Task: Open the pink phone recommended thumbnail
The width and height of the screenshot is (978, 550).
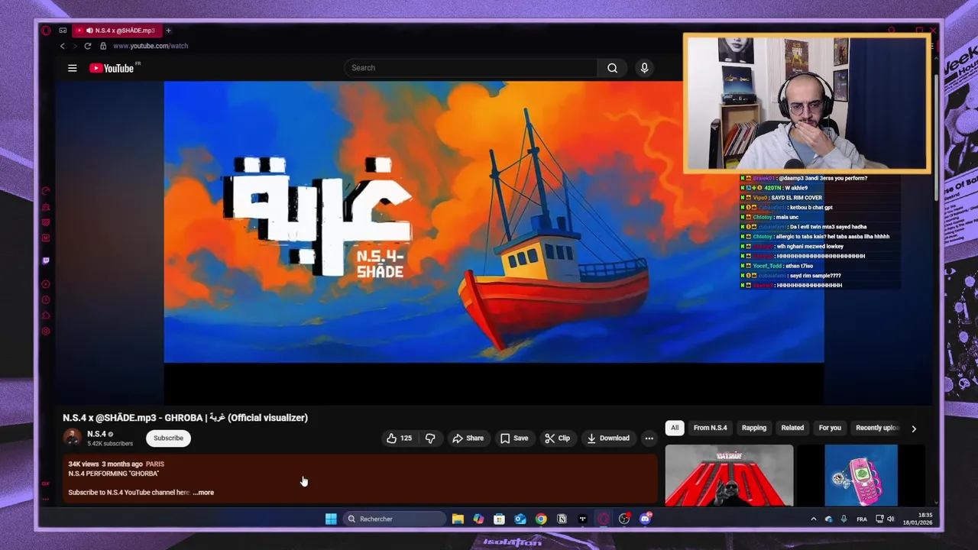Action: (861, 476)
